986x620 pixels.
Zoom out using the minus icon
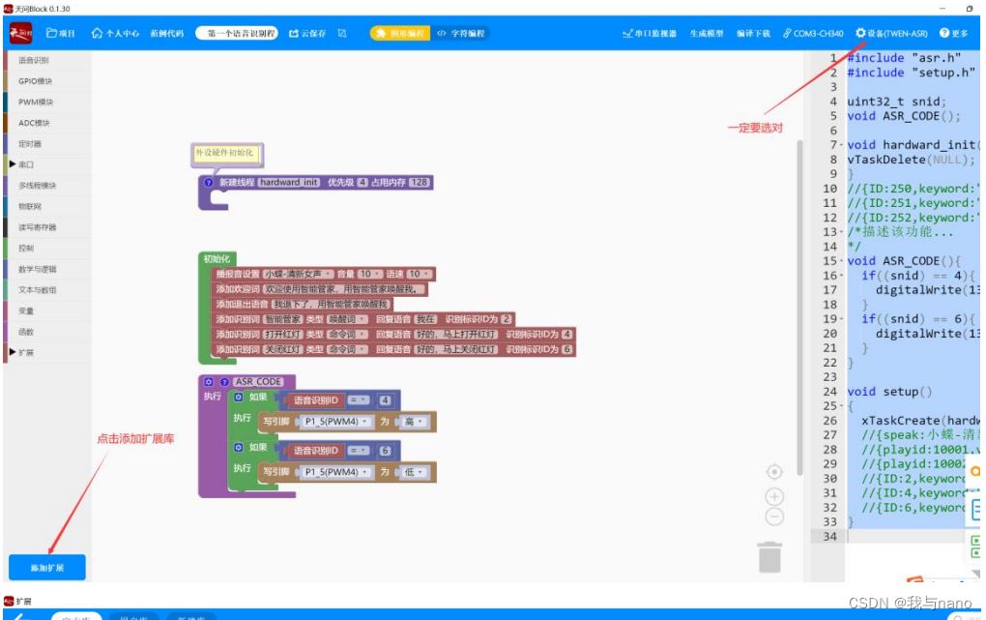pos(773,517)
